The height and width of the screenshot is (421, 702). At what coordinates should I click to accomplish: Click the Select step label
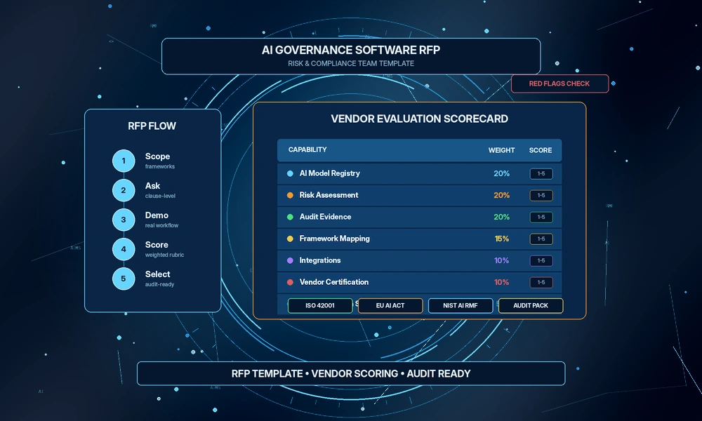pyautogui.click(x=157, y=274)
